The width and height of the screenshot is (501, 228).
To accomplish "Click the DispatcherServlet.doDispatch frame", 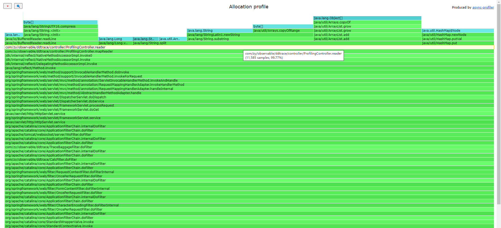I will pyautogui.click(x=249, y=97).
